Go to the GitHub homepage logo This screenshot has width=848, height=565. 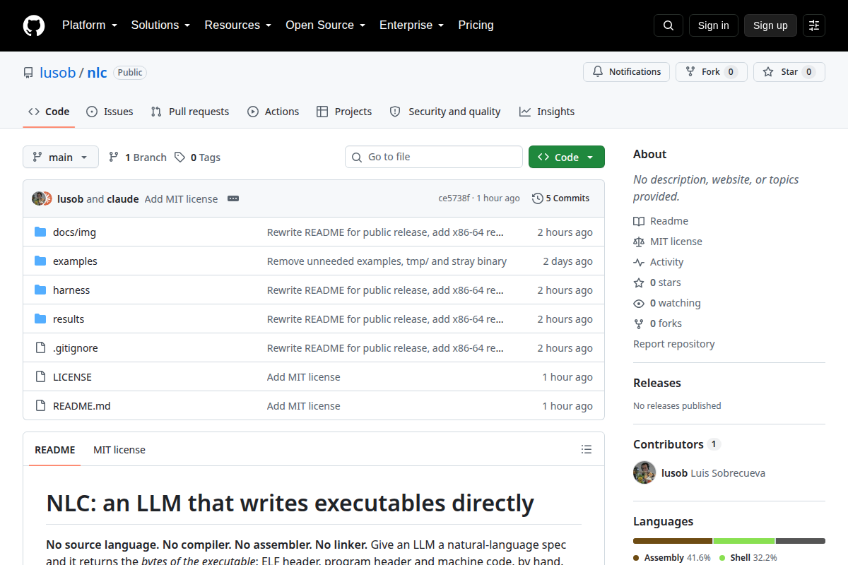[34, 25]
